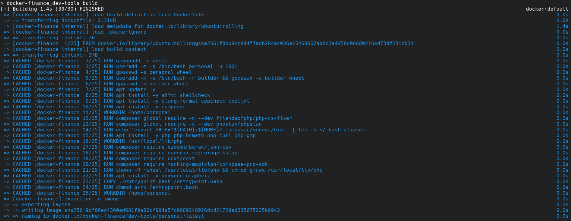Click the 'transferring dockerfile: 2.31kB' line

click(x=69, y=21)
